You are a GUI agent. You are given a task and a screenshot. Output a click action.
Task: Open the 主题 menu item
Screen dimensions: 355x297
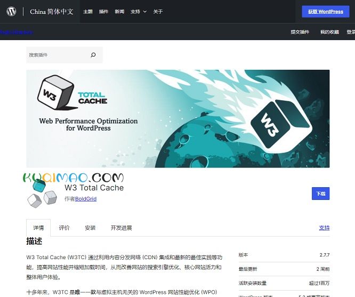coord(88,12)
